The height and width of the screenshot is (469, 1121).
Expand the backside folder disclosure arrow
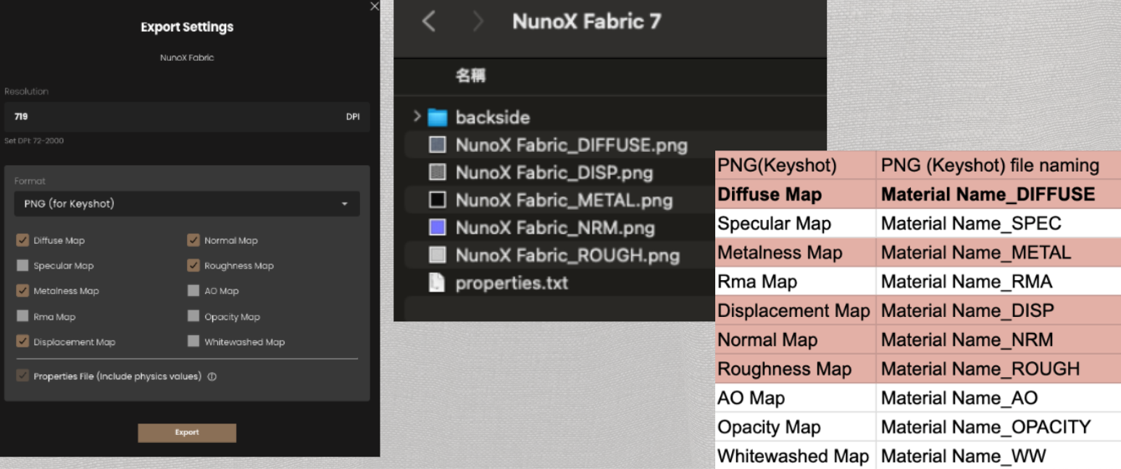[417, 117]
